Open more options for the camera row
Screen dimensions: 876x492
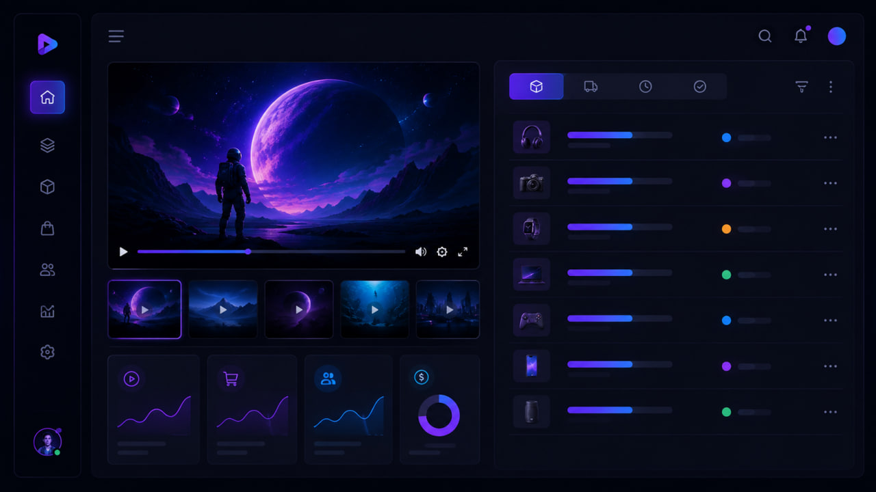830,183
